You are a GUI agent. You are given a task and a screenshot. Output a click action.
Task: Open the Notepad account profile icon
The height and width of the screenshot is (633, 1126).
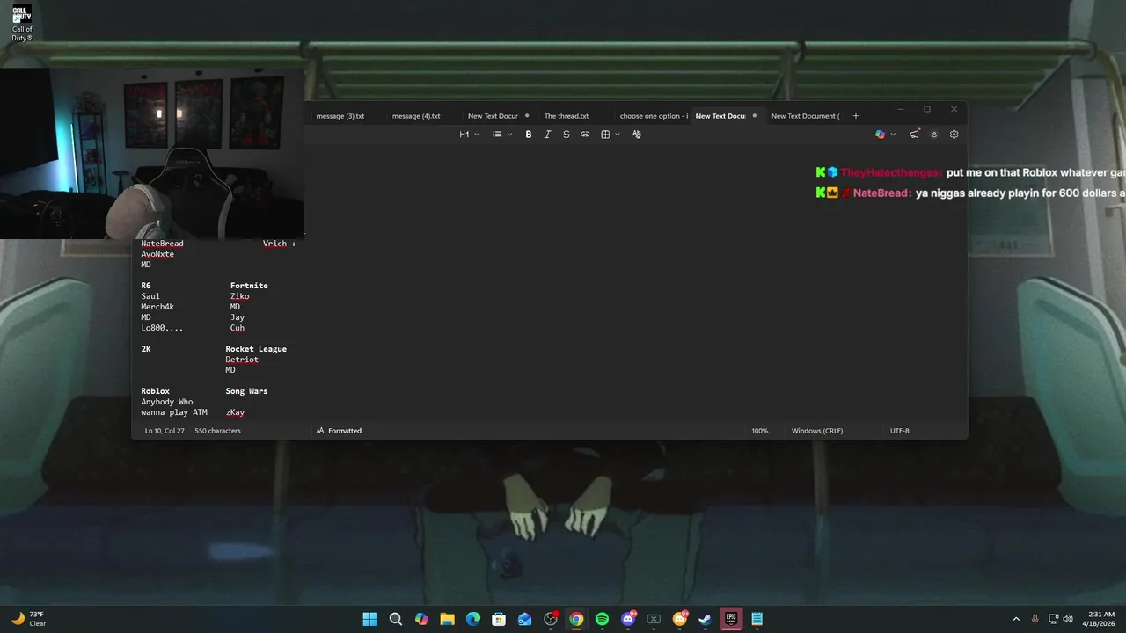(x=934, y=135)
